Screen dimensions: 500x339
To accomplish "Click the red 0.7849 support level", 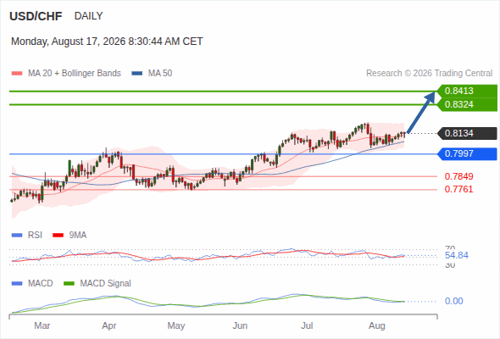I will click(458, 176).
